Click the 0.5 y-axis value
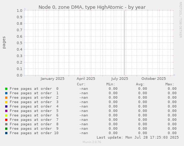 [x=20, y=43]
